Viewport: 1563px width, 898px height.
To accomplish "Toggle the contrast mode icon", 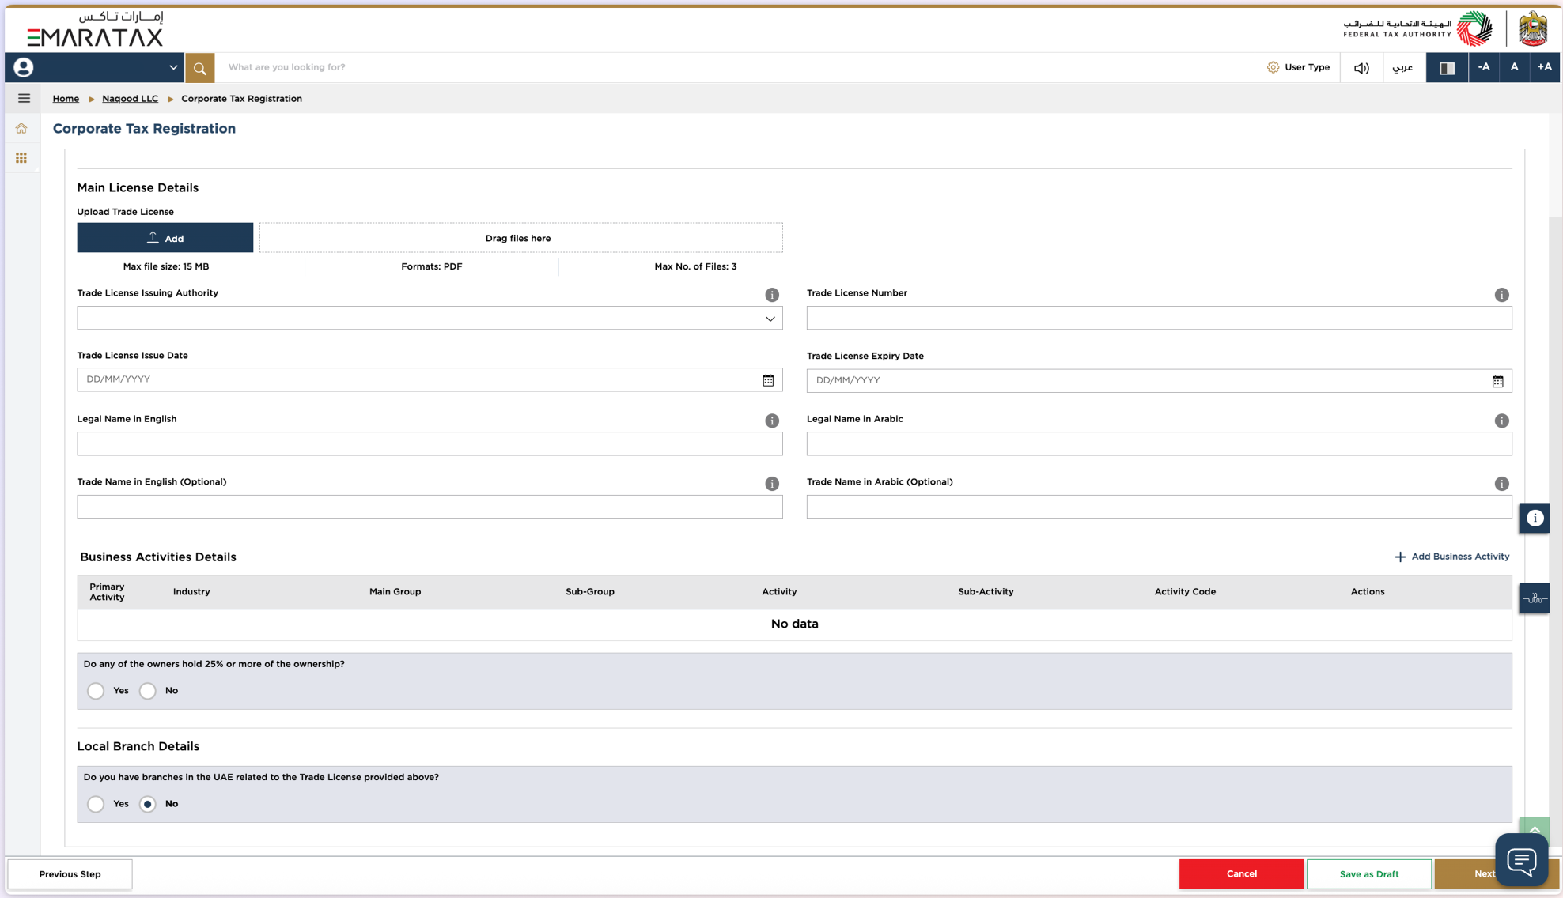I will [x=1447, y=68].
